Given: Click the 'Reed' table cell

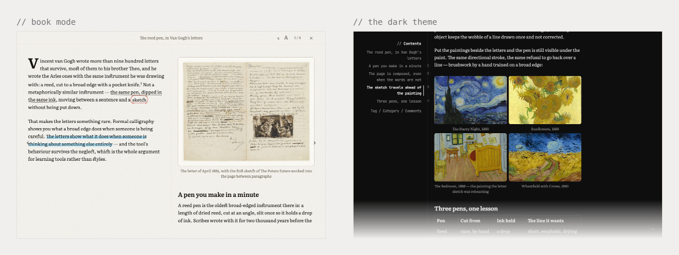Looking at the screenshot, I should [442, 231].
